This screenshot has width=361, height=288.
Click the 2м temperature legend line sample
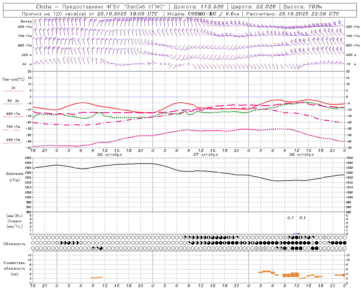[x=13, y=91]
